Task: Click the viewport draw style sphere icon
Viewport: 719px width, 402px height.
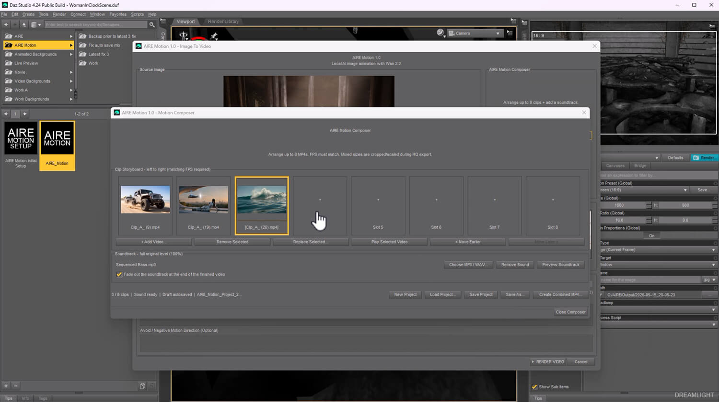Action: pos(440,33)
